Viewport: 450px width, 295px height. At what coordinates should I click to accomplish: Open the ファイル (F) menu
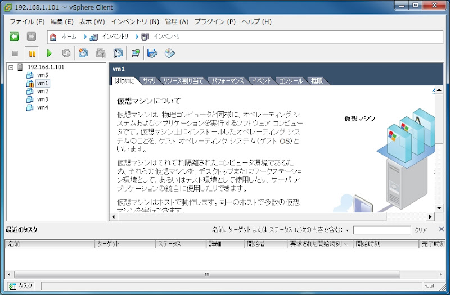pyautogui.click(x=27, y=22)
